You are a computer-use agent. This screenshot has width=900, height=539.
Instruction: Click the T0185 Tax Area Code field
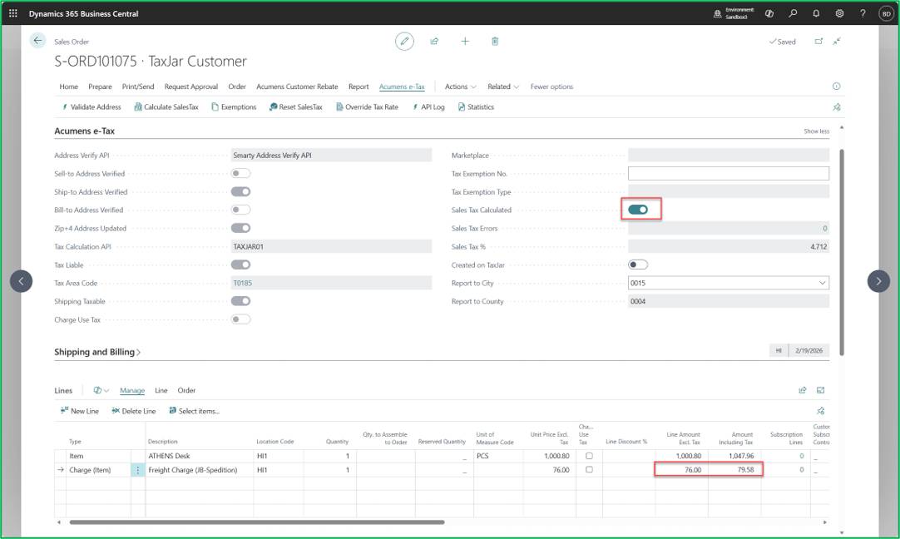[331, 283]
